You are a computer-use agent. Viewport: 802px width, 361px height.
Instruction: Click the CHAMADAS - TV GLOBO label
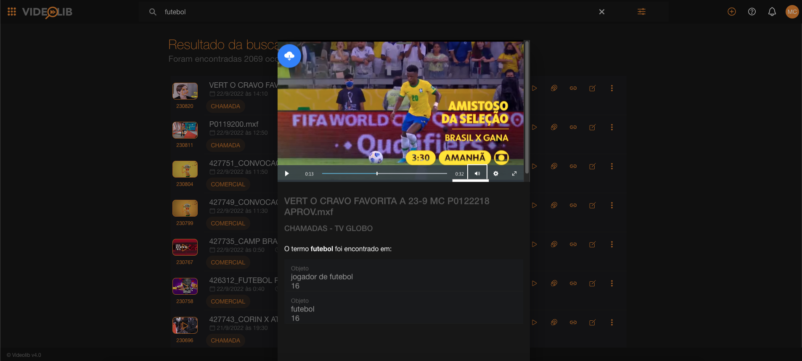tap(328, 228)
